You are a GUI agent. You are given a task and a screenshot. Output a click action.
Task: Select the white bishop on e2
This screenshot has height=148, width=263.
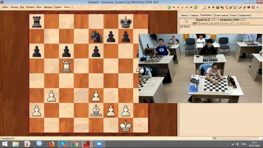[x=96, y=111]
